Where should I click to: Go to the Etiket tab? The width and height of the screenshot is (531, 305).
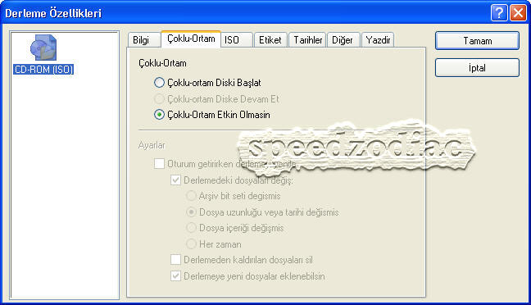click(x=270, y=40)
